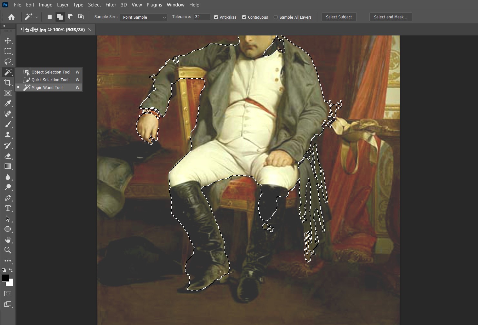Click the Magic Wand toolbar icon
The width and height of the screenshot is (478, 325).
pyautogui.click(x=8, y=72)
